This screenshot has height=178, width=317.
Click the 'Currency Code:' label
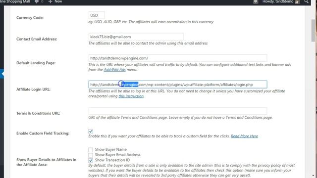30,18
